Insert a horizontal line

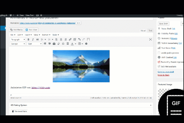[x=67, y=44]
